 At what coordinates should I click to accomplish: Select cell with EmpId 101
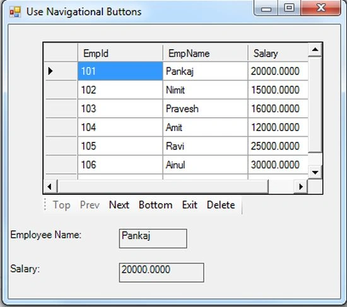pyautogui.click(x=120, y=71)
